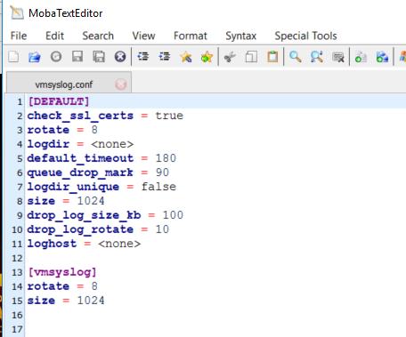Click the check_ssl_certs key
The width and height of the screenshot is (406, 337).
point(80,116)
